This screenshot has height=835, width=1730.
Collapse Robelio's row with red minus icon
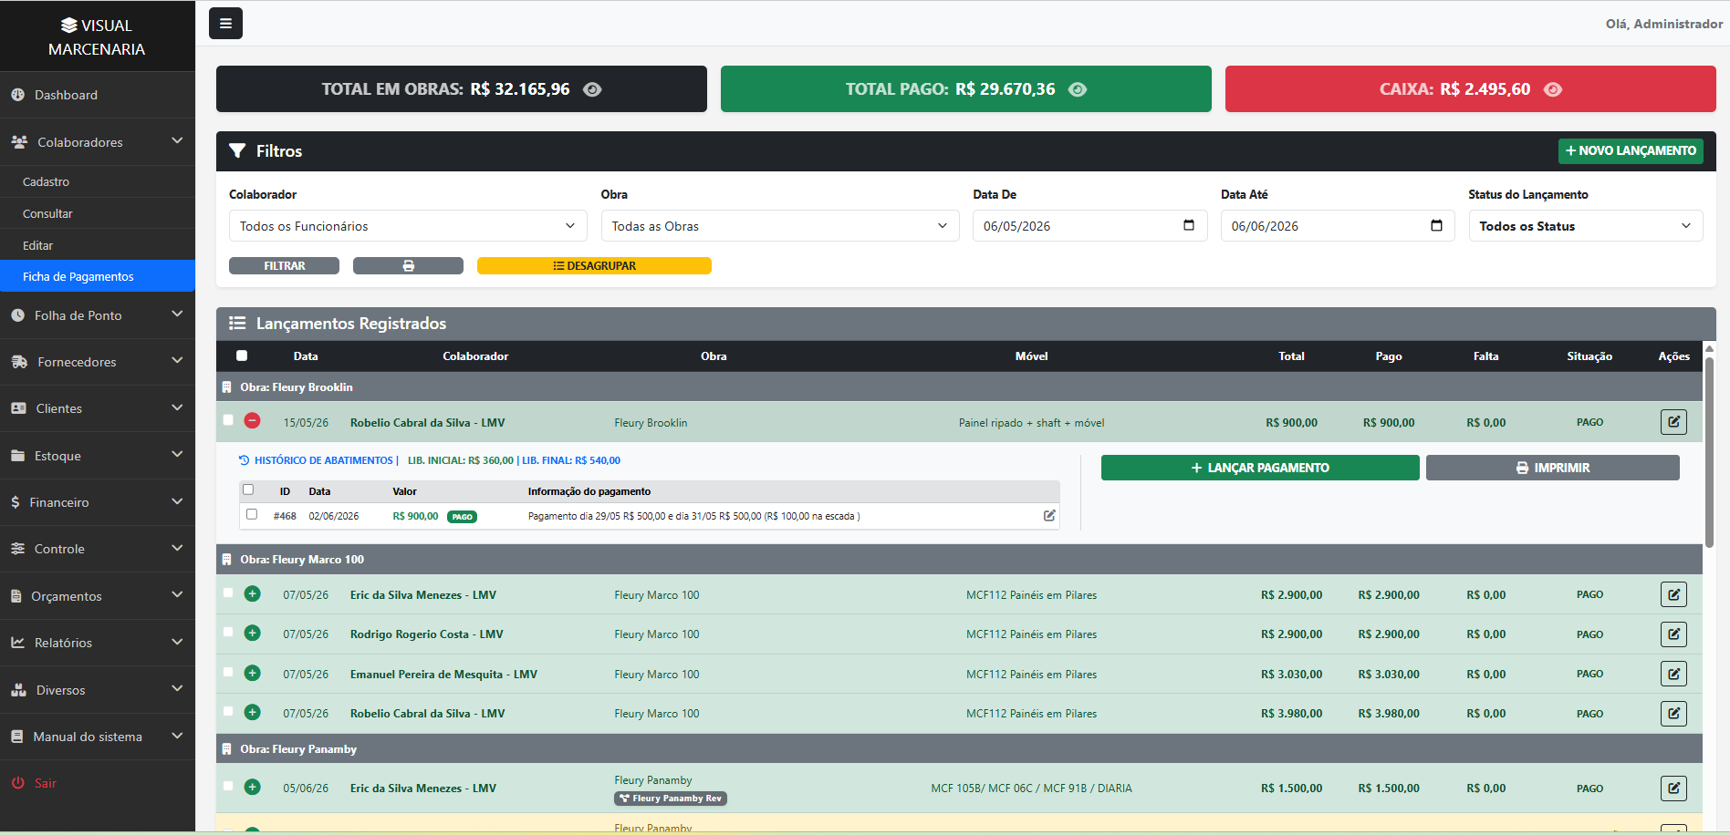253,421
